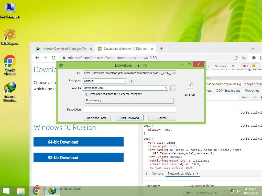Switch to Internet Download Manager taskbar item
The image size is (262, 196).
click(52, 191)
